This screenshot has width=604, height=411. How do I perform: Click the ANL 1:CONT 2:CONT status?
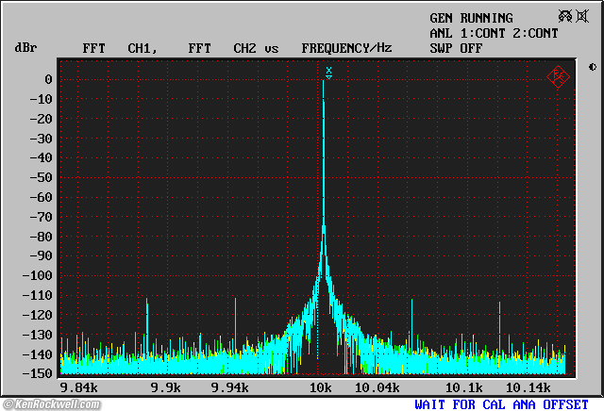click(494, 33)
